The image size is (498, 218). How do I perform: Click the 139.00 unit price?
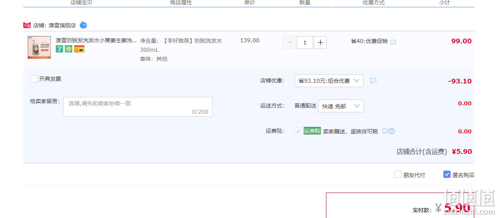tap(250, 40)
